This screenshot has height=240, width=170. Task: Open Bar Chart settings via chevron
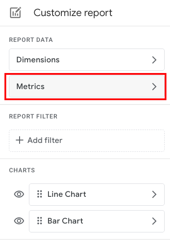(154, 221)
